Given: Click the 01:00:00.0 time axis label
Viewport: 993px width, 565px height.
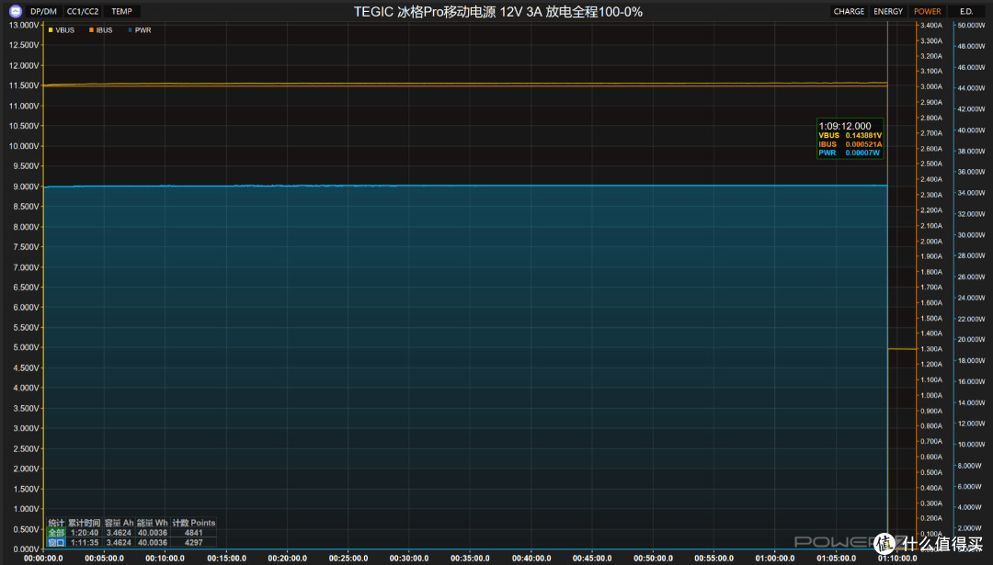Looking at the screenshot, I should tap(773, 558).
